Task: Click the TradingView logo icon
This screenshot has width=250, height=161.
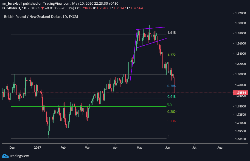Action: 5,156
